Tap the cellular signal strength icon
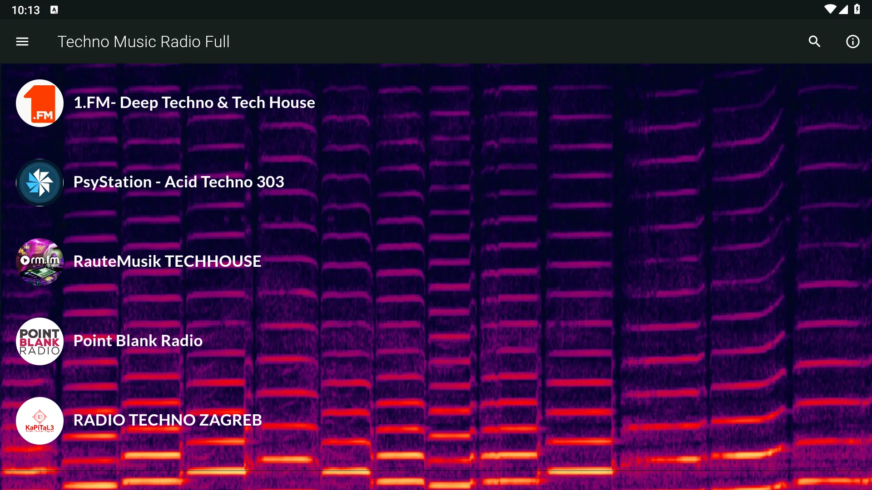 coord(843,10)
